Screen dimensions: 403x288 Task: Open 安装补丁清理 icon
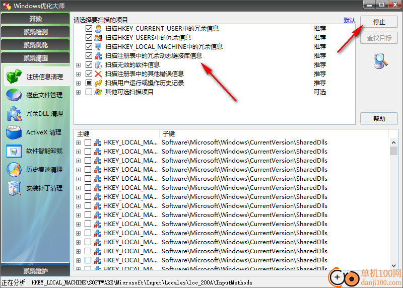pyautogui.click(x=14, y=188)
